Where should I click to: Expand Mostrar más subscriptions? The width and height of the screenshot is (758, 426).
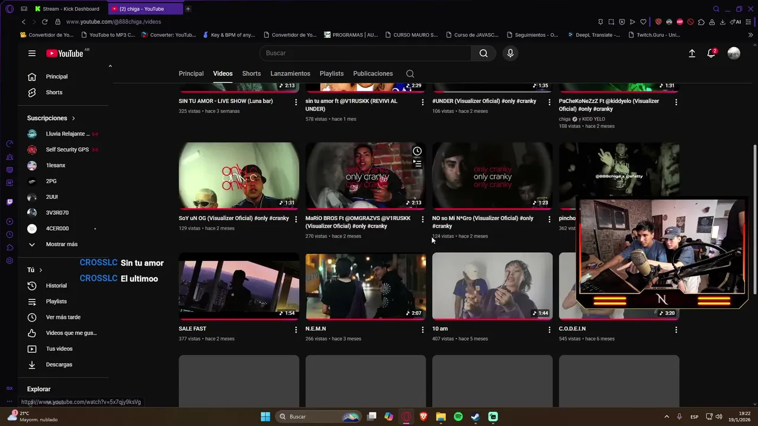62,244
